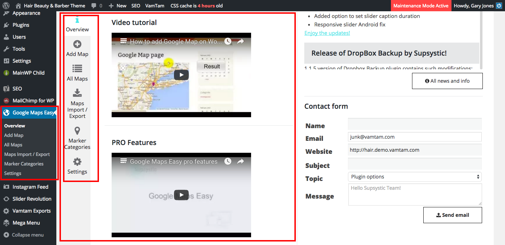The image size is (505, 245).
Task: Click the Slider Revolution refresh icon
Action: point(6,199)
